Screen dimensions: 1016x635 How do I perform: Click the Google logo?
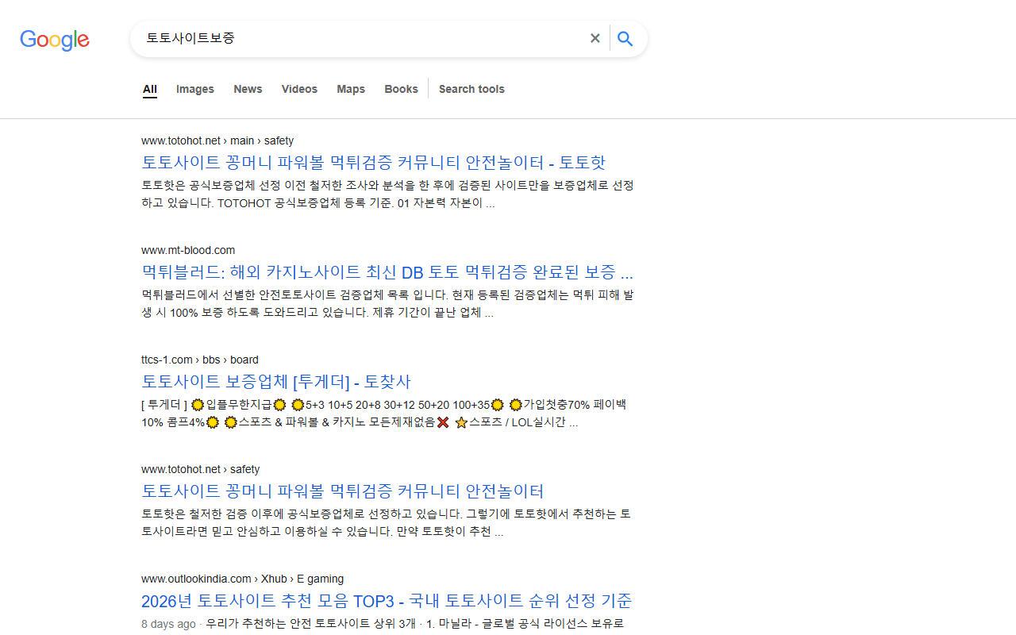pyautogui.click(x=55, y=40)
